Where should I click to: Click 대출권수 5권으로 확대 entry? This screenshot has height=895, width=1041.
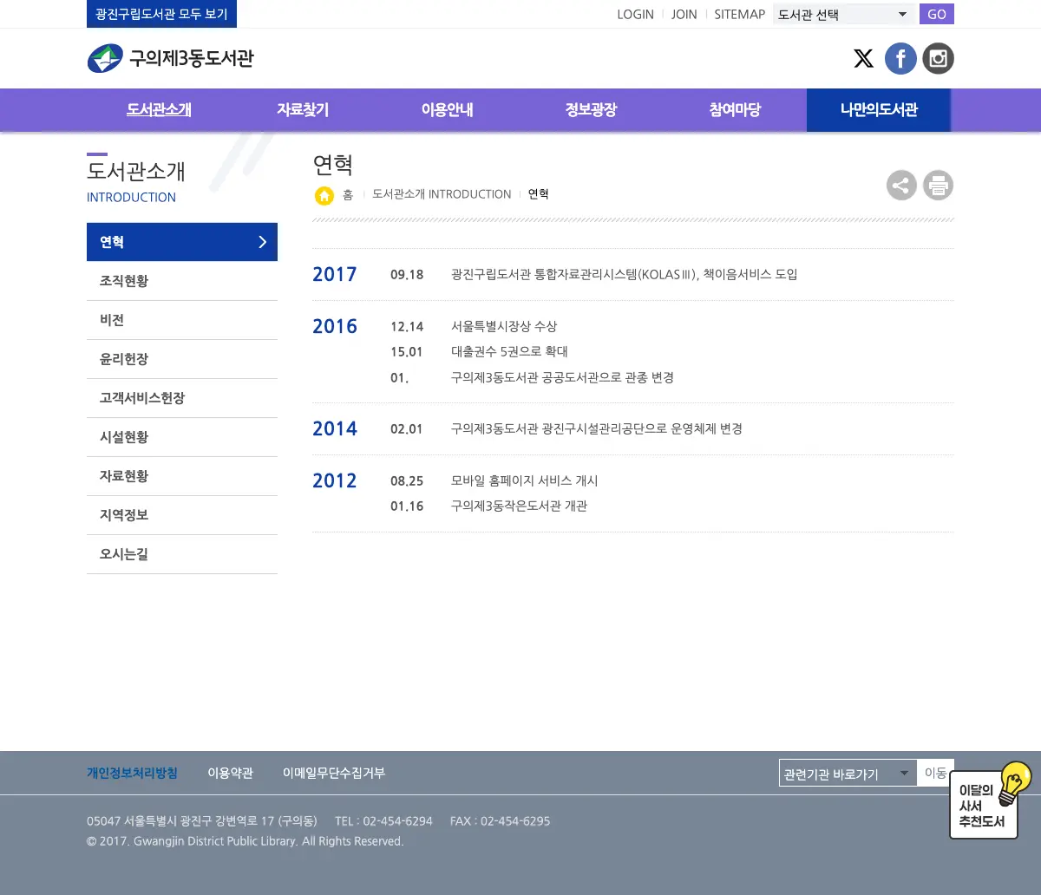(x=509, y=351)
